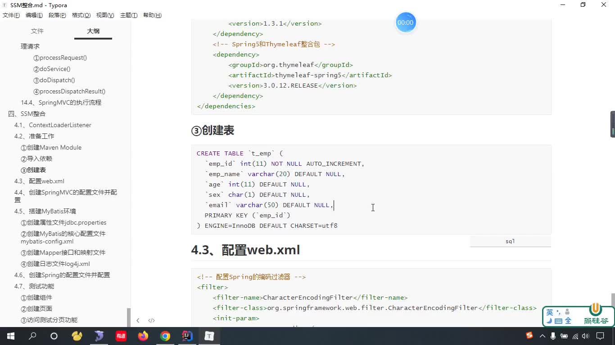Click Sogou input icon in system tray
This screenshot has height=345, width=615.
529,336
